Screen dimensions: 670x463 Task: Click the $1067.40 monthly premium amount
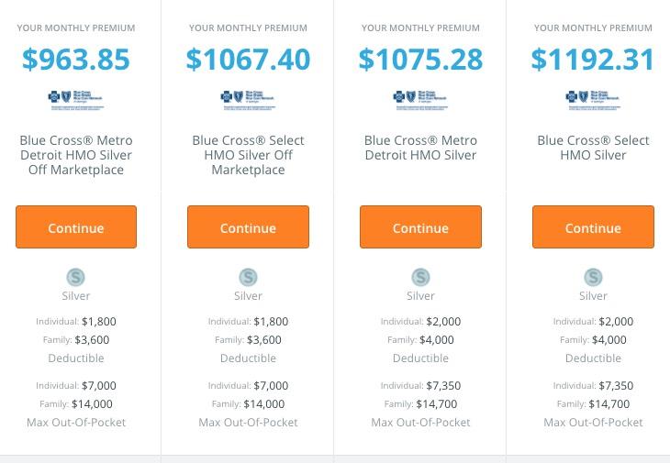(249, 60)
